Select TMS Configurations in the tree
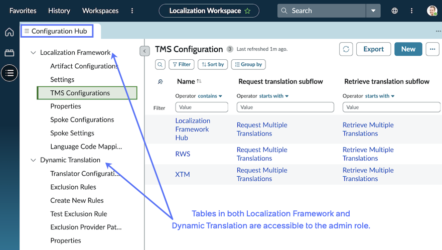442x250 pixels. coord(87,93)
